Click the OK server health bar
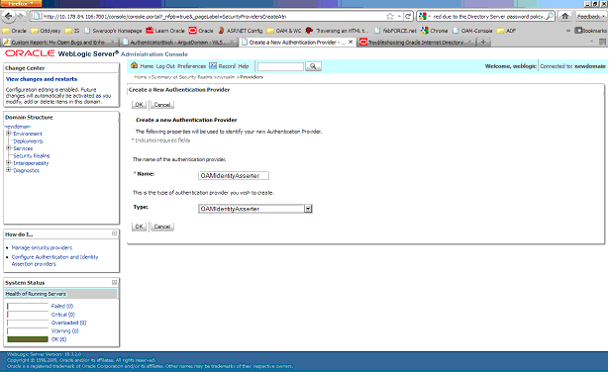This screenshot has width=609, height=372. (x=28, y=339)
